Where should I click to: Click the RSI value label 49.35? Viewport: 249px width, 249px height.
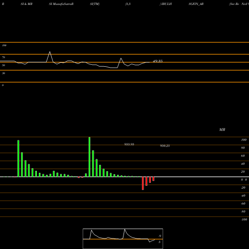(x=158, y=61)
